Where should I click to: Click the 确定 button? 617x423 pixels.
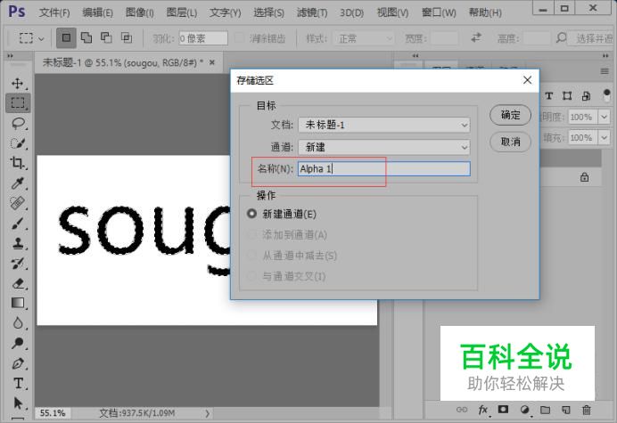510,115
